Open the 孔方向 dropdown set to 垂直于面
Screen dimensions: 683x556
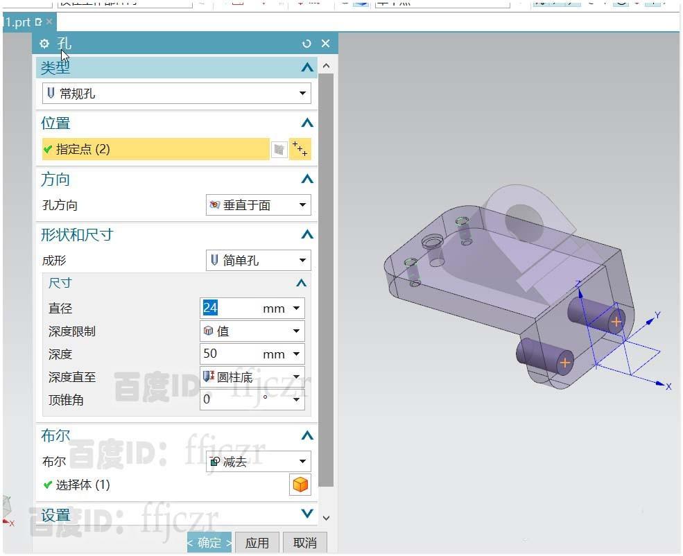(302, 205)
